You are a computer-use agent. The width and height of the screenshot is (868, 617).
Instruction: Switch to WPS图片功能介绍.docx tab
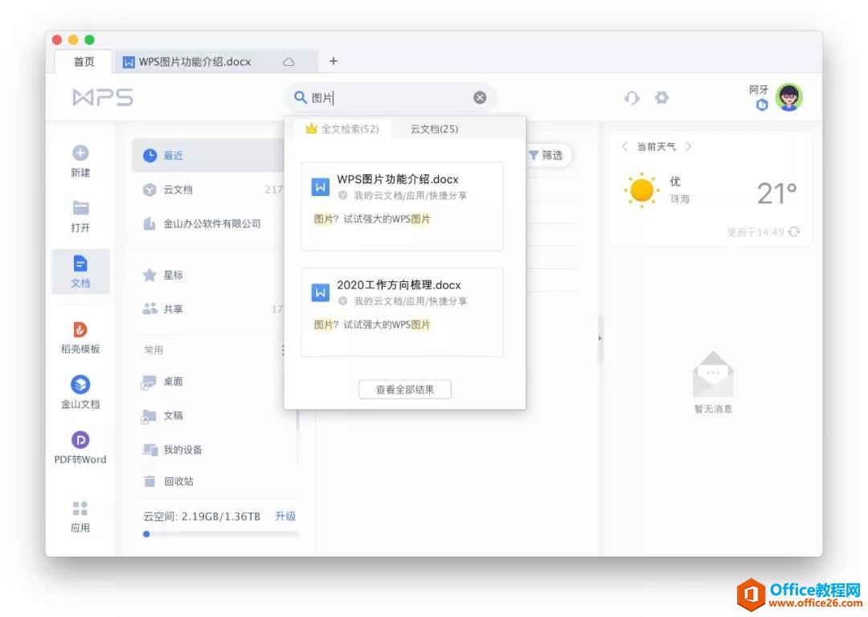[x=216, y=62]
